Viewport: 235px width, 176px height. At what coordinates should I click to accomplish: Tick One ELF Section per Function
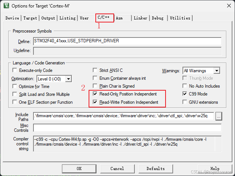point(15,102)
